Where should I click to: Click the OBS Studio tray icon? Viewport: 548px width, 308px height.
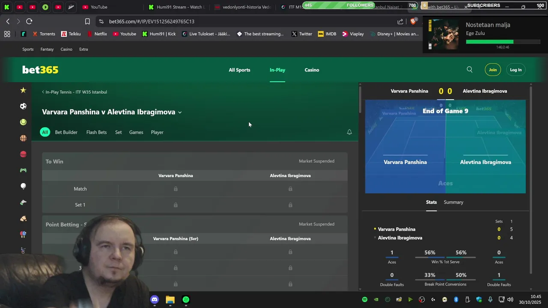[x=422, y=300]
